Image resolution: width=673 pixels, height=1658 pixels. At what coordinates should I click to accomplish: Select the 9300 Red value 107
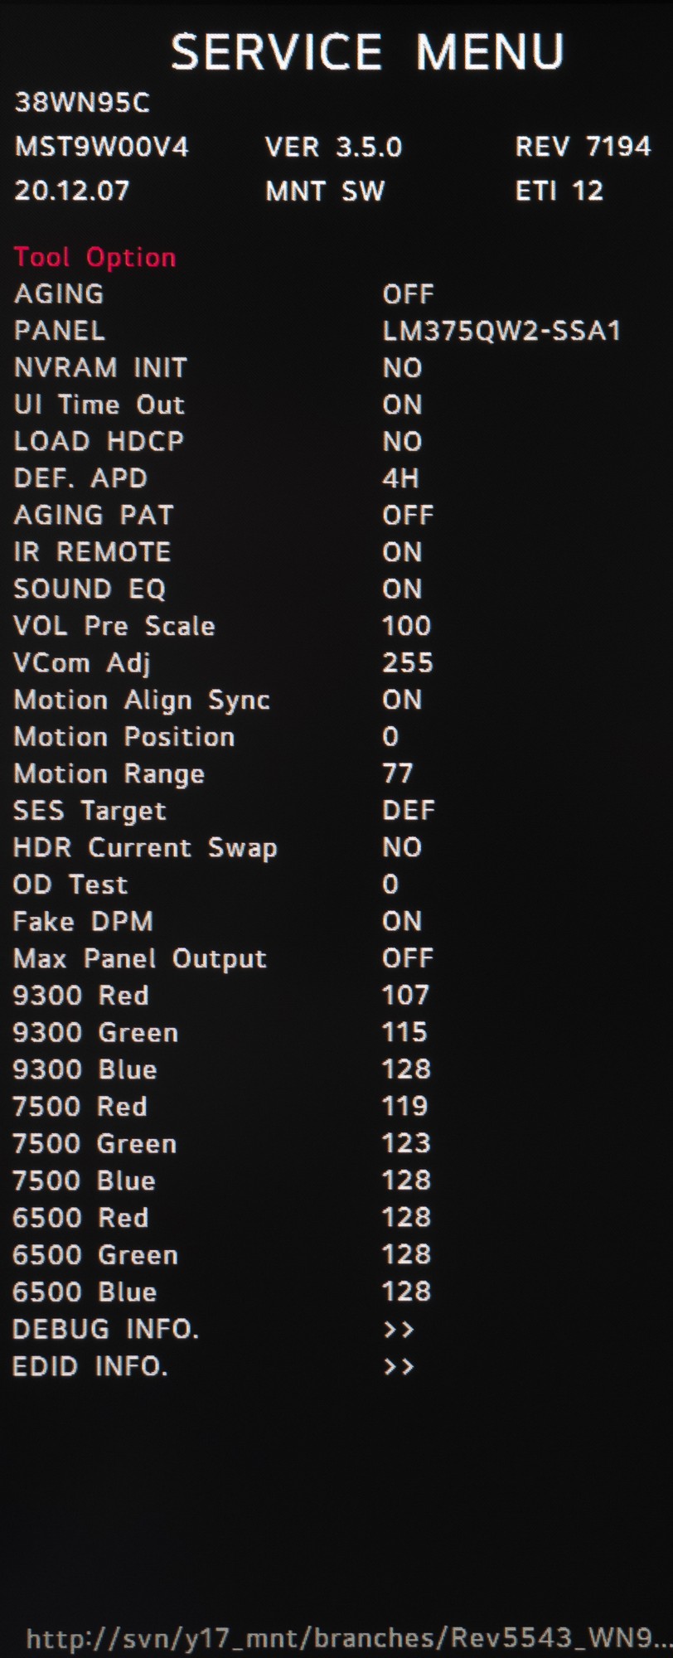tap(405, 996)
